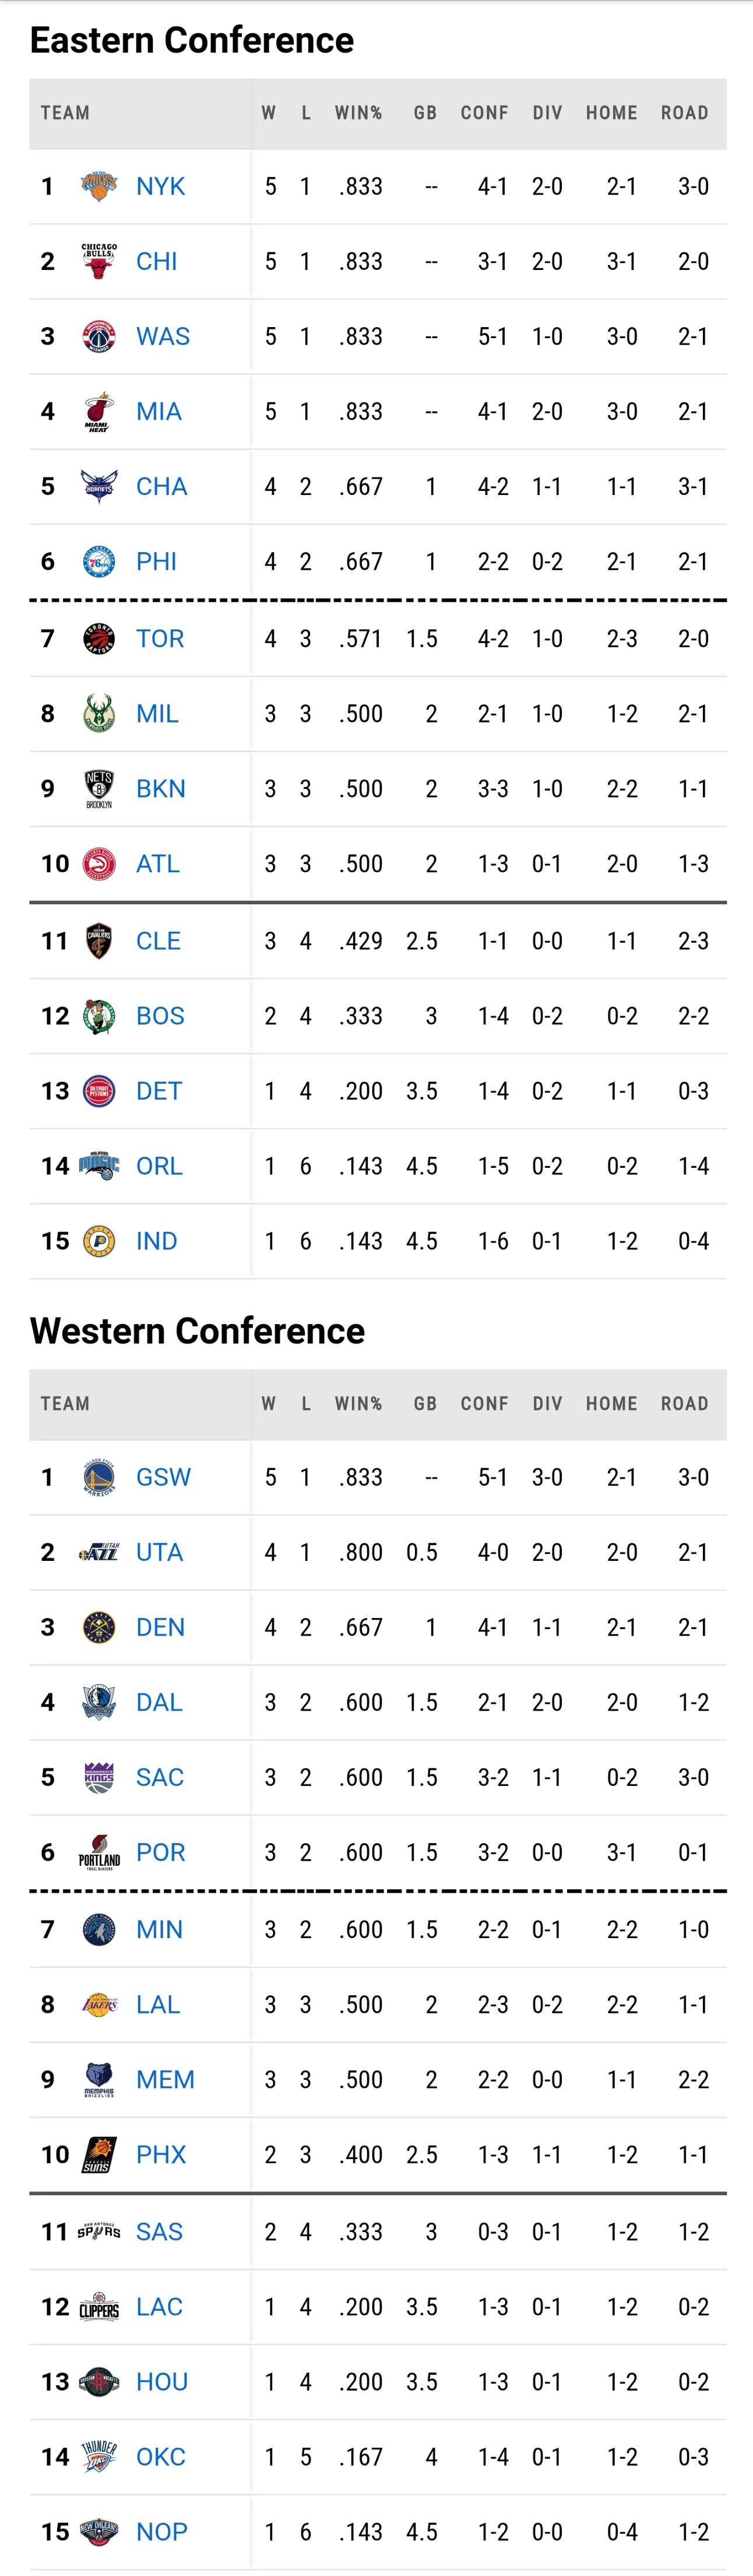Open the ATL team link
The image size is (753, 2576).
158,863
